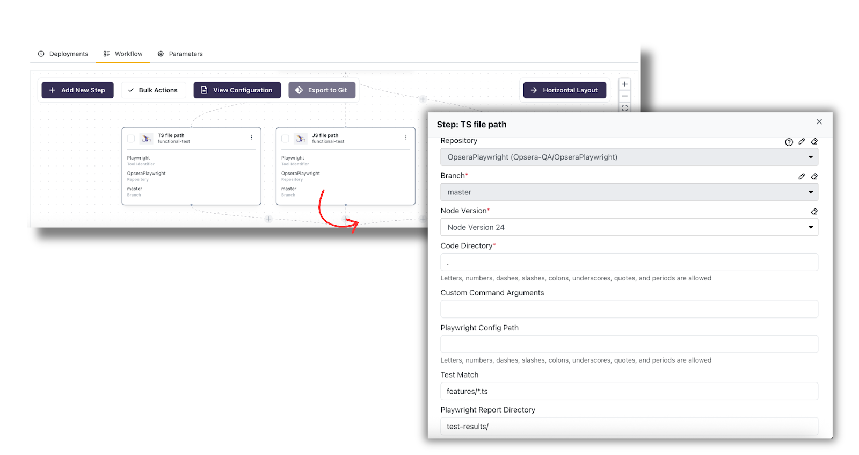The image size is (859, 455).
Task: Open the Branch dropdown showing master
Action: [x=629, y=192]
